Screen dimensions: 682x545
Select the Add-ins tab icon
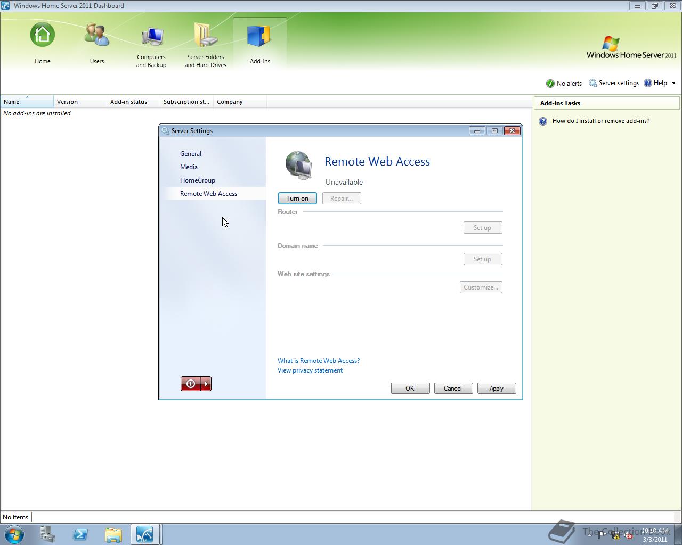(260, 44)
